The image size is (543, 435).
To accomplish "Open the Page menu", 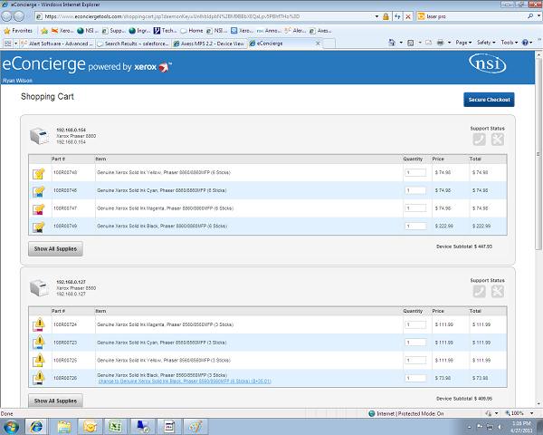I will [x=463, y=43].
